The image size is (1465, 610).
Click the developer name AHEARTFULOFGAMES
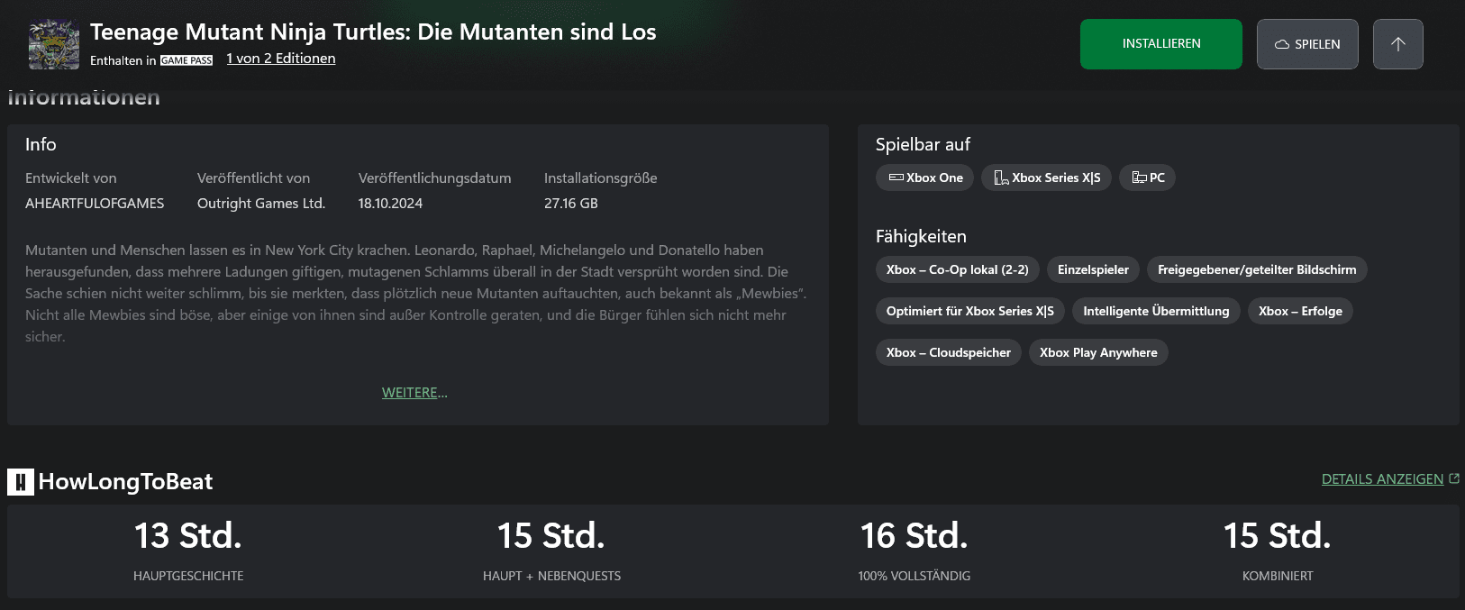pos(95,204)
